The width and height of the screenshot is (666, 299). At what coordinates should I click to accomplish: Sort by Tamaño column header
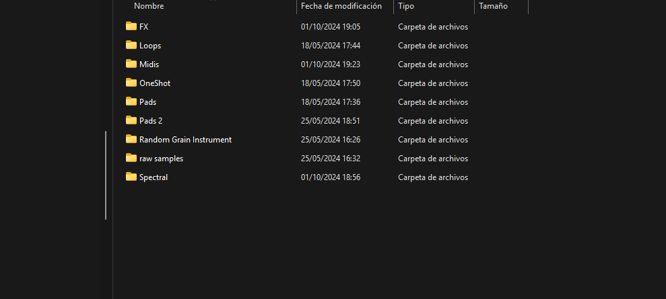coord(493,6)
